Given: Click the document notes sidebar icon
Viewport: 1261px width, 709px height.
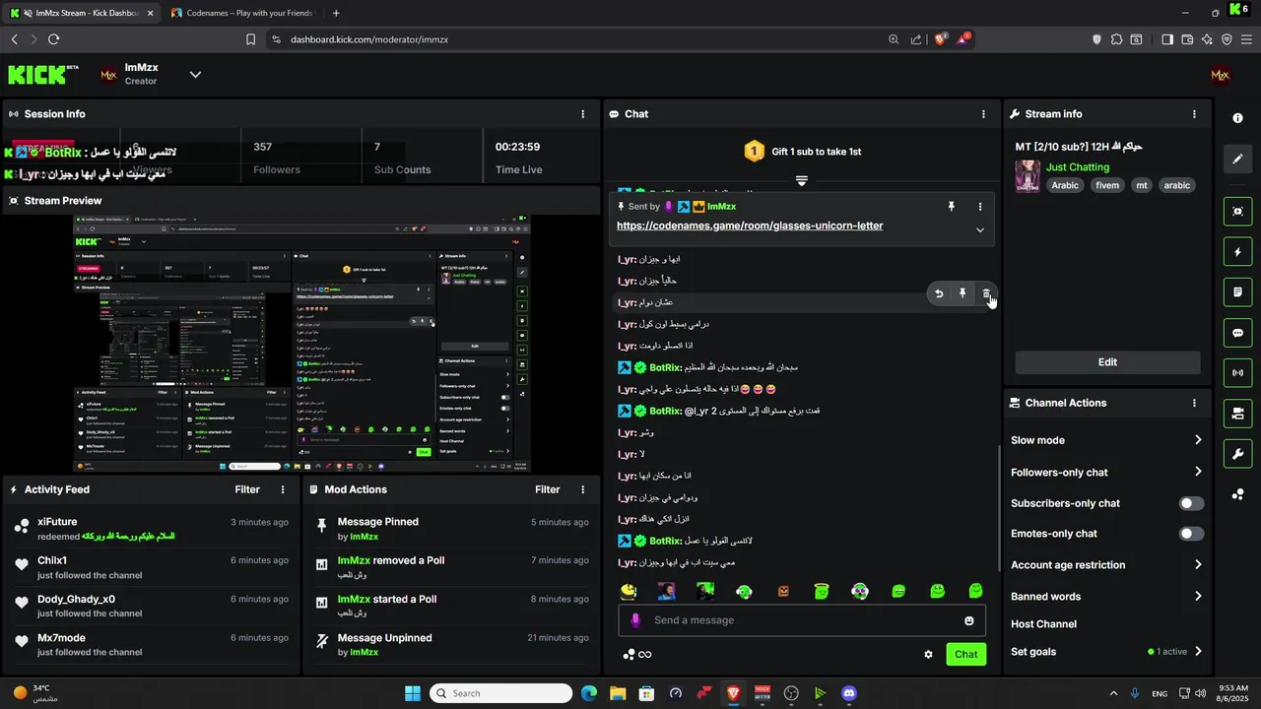Looking at the screenshot, I should click(x=1237, y=292).
